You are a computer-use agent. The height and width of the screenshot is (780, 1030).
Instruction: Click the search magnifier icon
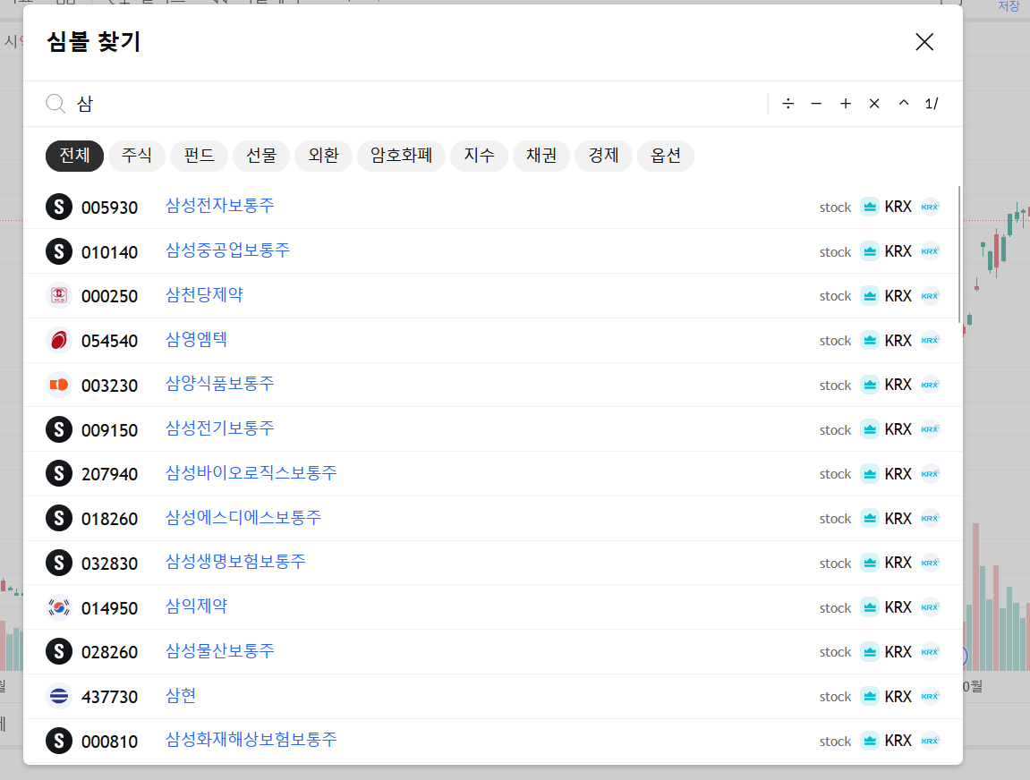point(55,104)
